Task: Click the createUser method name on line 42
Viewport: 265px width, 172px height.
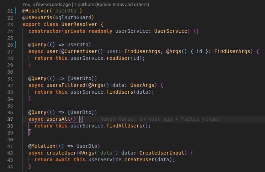Action: coord(62,153)
